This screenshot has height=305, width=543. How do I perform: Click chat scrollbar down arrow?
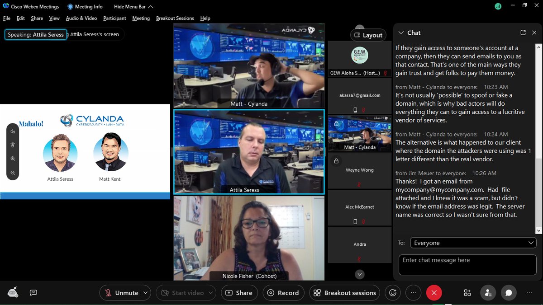click(538, 230)
